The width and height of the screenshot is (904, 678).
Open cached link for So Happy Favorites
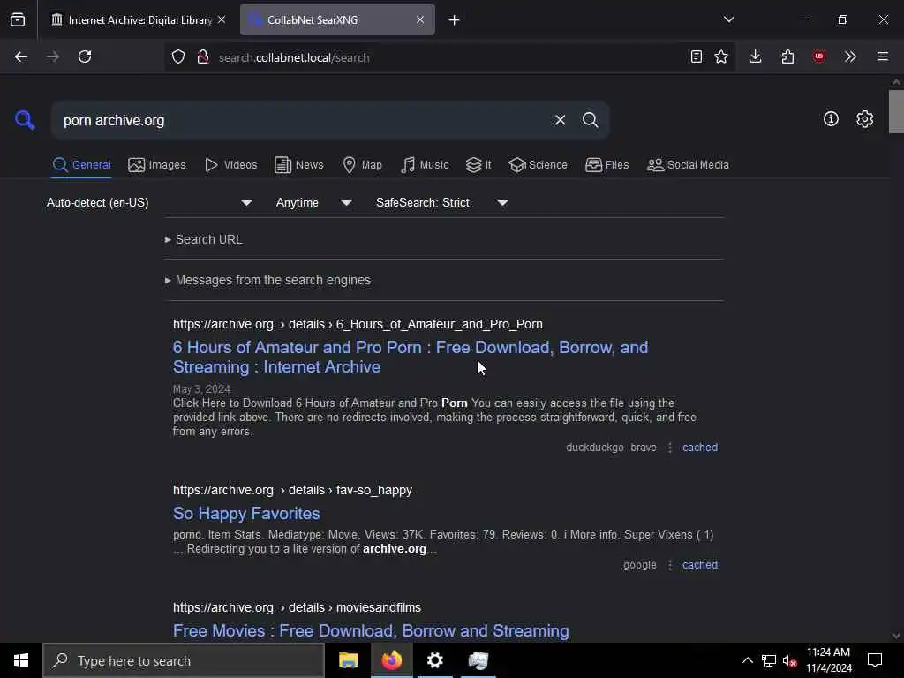tap(700, 565)
